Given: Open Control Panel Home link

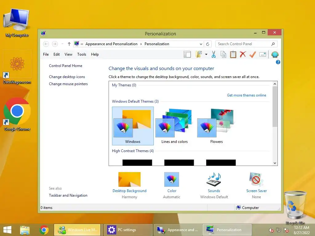Looking at the screenshot, I should click(x=66, y=66).
